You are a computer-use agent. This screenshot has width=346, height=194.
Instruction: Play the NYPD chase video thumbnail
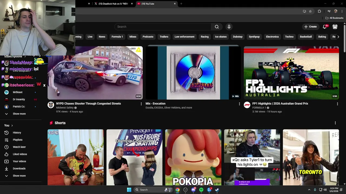[x=95, y=73]
